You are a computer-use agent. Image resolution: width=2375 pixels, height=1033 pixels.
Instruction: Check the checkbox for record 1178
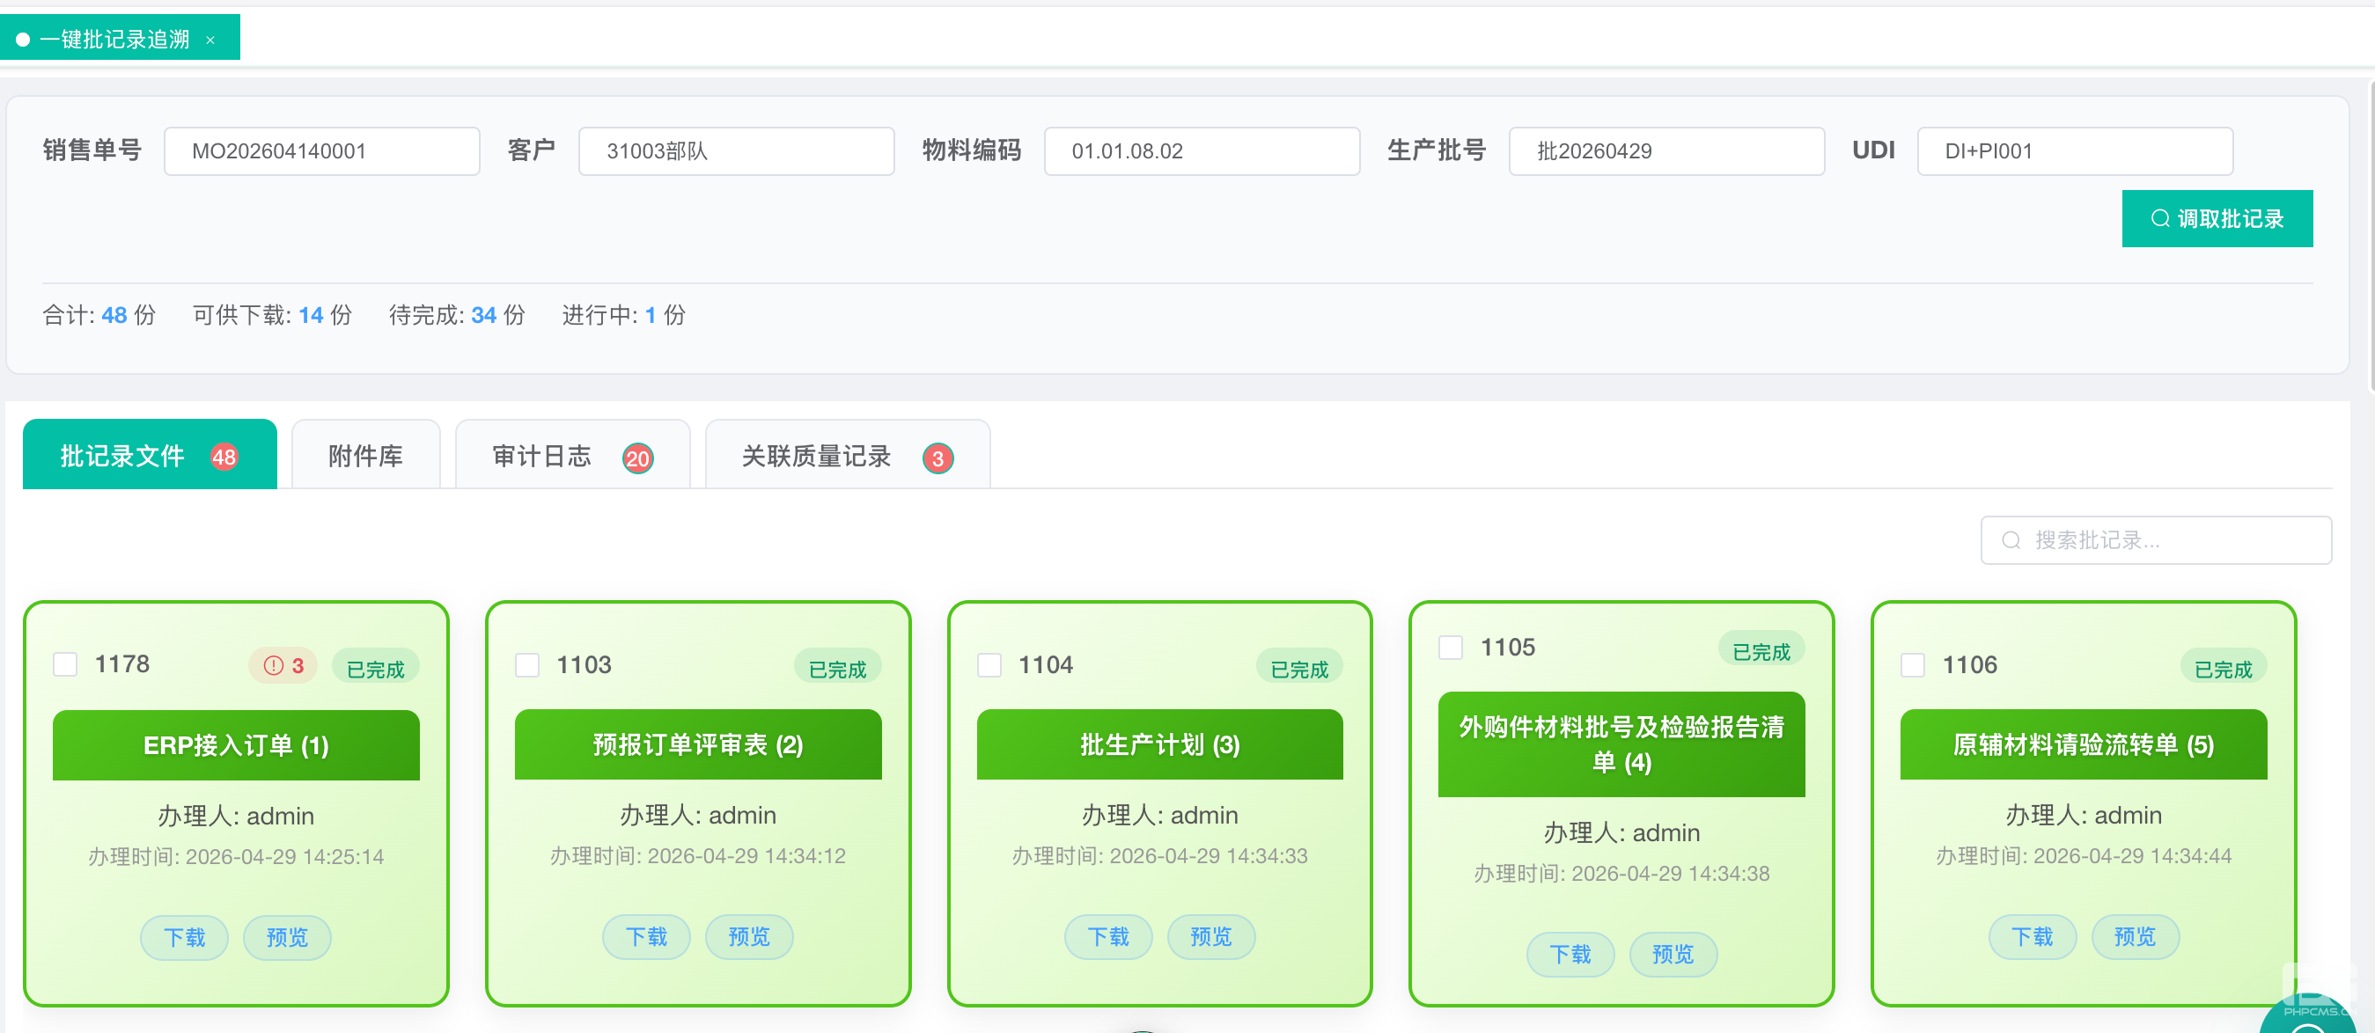[x=65, y=664]
